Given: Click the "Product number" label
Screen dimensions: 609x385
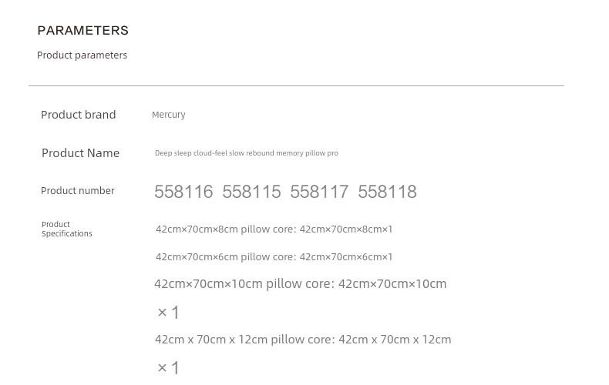Looking at the screenshot, I should [x=77, y=191].
